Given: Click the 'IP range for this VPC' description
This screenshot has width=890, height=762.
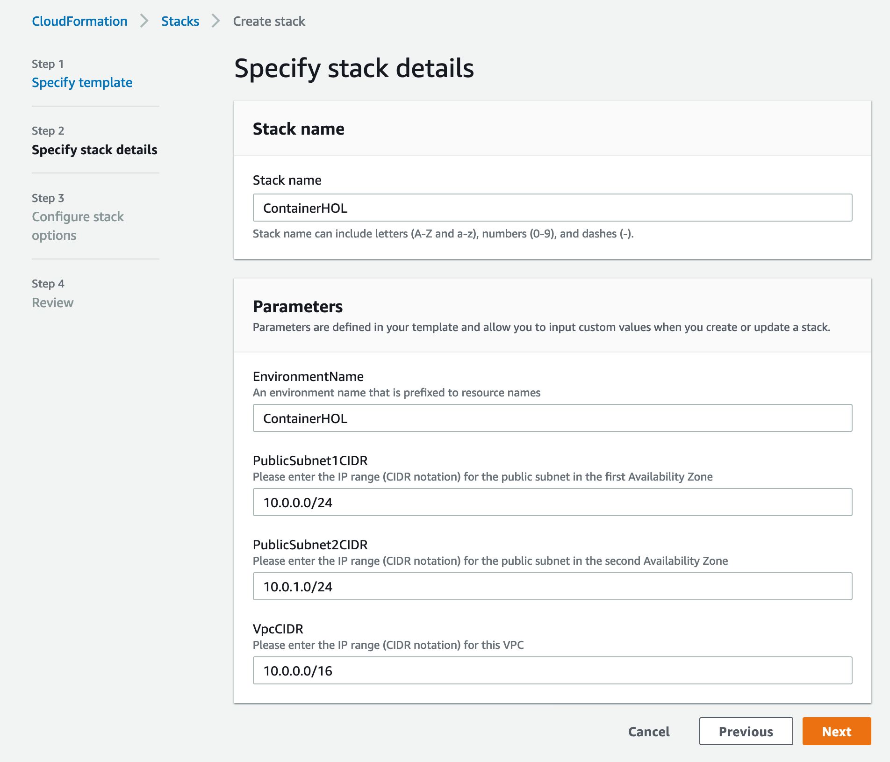Looking at the screenshot, I should pos(388,645).
